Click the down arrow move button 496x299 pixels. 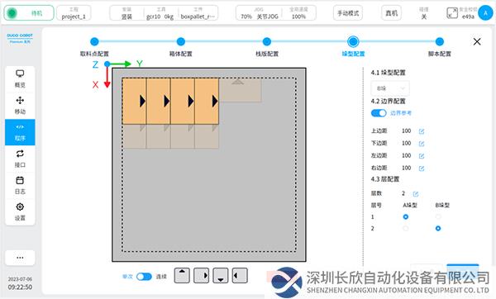point(221,275)
